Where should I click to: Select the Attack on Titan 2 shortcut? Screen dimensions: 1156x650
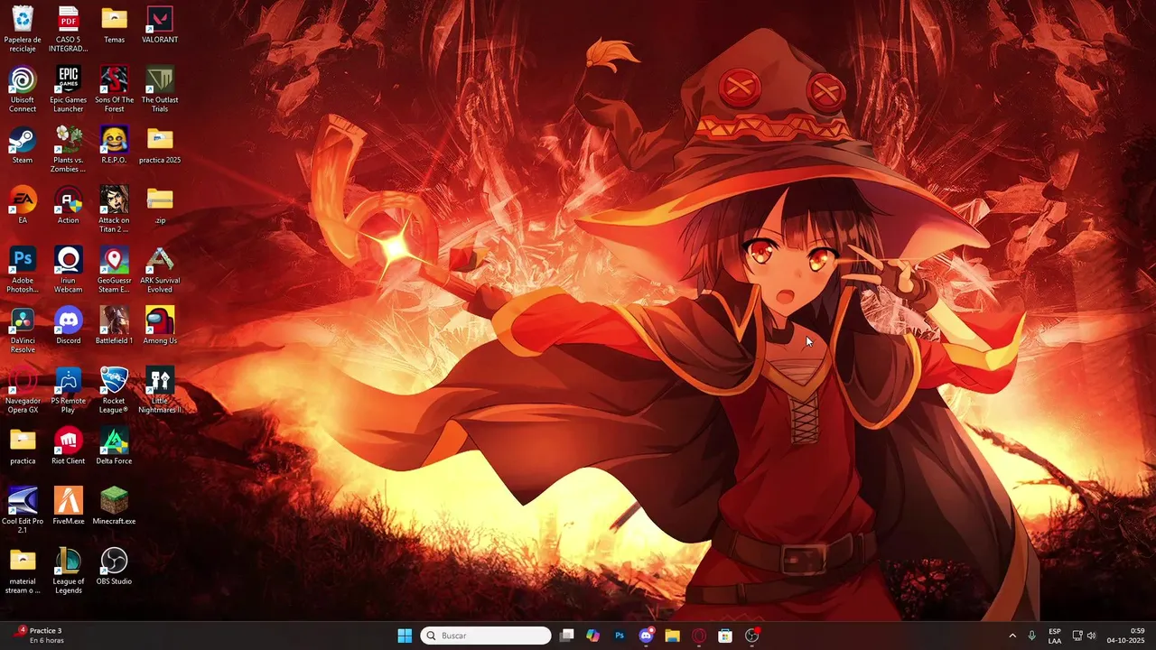click(x=114, y=209)
